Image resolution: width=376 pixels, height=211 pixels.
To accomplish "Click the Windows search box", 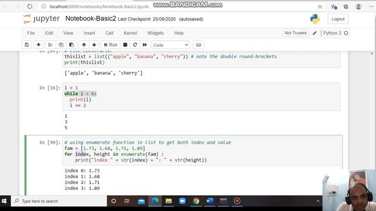I will click(x=59, y=201).
